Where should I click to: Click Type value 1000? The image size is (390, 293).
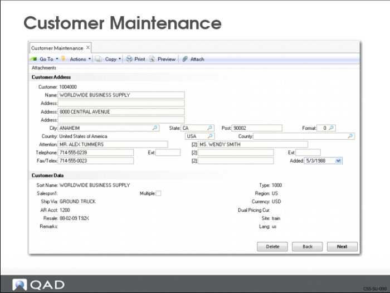(277, 185)
